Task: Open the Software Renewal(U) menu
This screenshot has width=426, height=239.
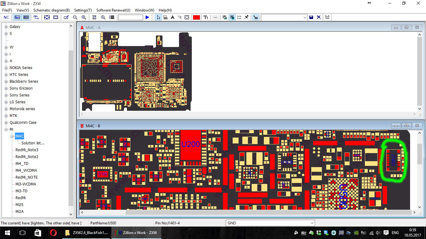Action: click(113, 10)
